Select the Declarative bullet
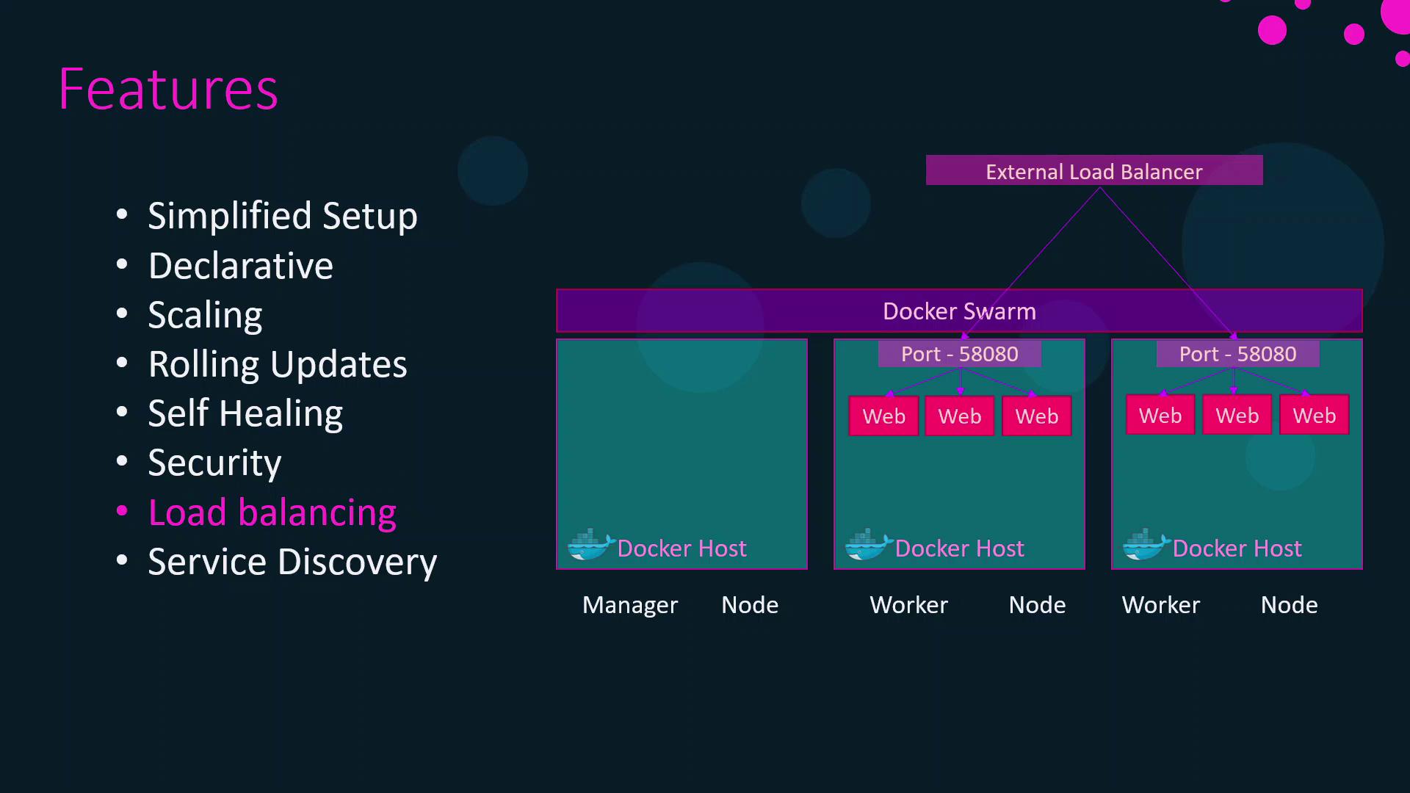 (241, 265)
